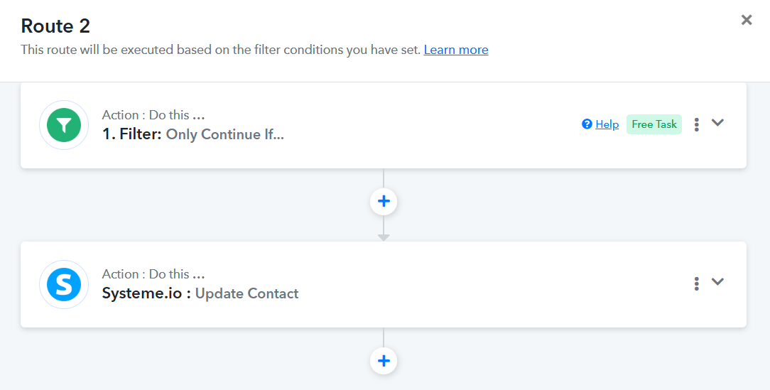Select the '1. Filter: Only Continue If...' title
Screen dimensions: 770x390
192,134
